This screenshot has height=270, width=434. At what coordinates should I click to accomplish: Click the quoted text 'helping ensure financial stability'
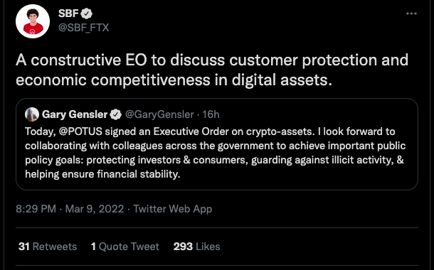102,174
